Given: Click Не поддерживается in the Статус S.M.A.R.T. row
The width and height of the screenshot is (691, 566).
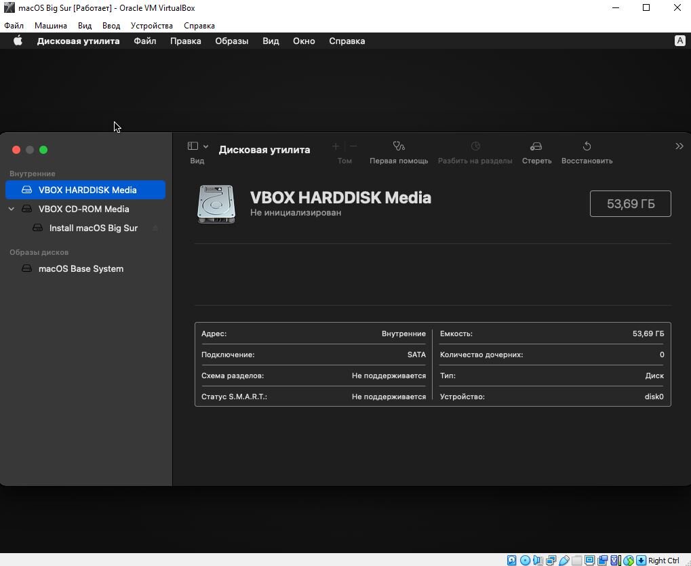Looking at the screenshot, I should coord(389,397).
